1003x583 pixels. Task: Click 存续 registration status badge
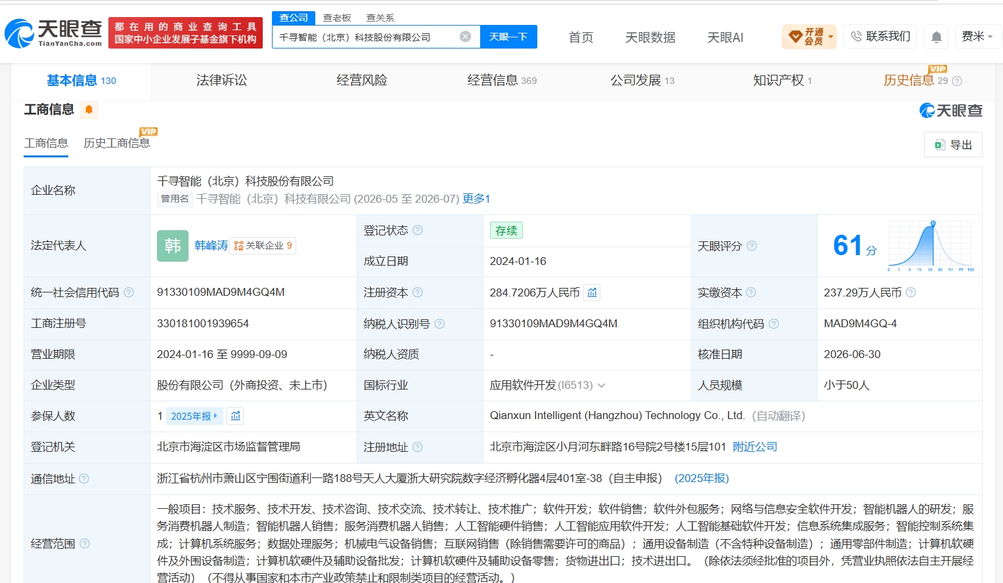click(506, 230)
